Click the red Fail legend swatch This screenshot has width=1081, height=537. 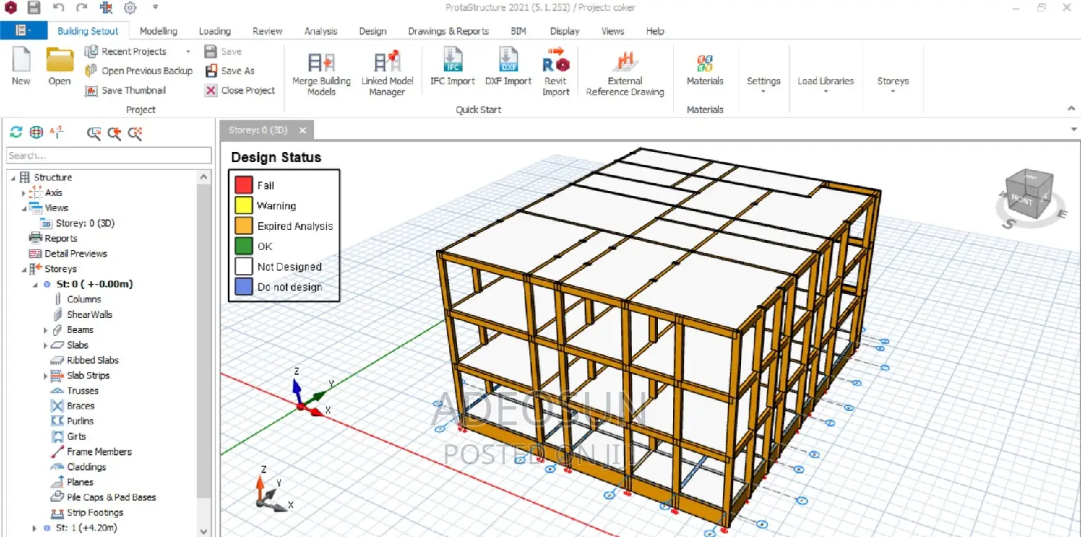click(x=244, y=185)
